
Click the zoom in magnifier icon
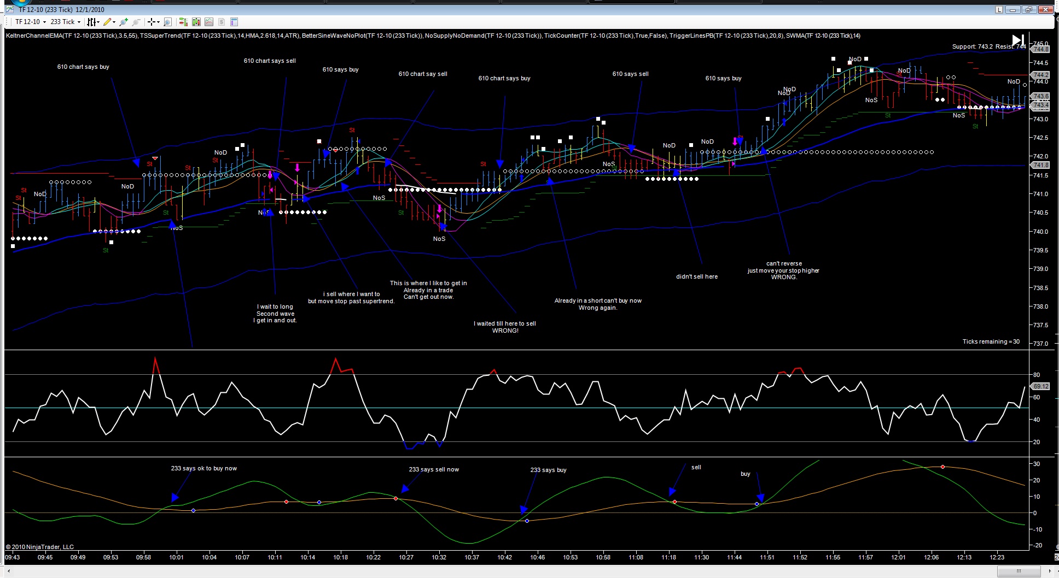[124, 22]
